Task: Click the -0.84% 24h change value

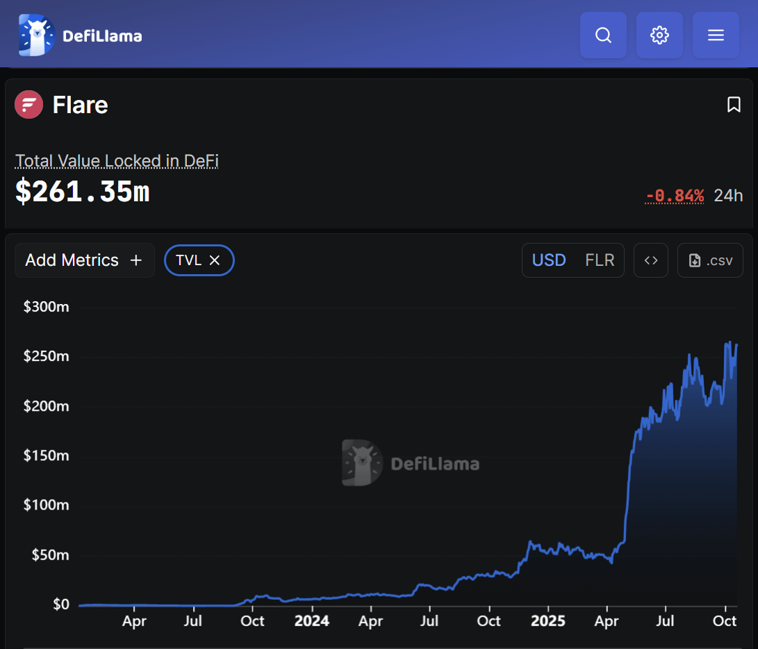Action: pyautogui.click(x=674, y=196)
